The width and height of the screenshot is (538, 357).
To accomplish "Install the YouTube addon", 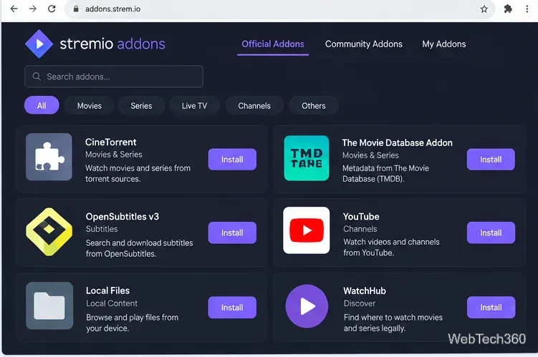I will [491, 233].
